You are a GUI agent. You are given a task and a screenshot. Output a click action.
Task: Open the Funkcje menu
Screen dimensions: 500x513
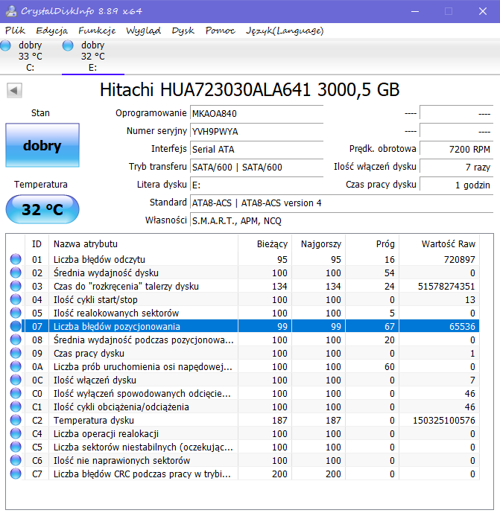97,31
